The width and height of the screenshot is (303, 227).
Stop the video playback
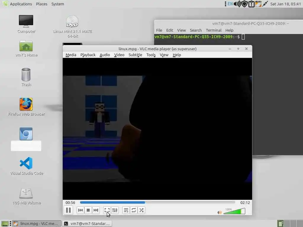click(x=88, y=210)
